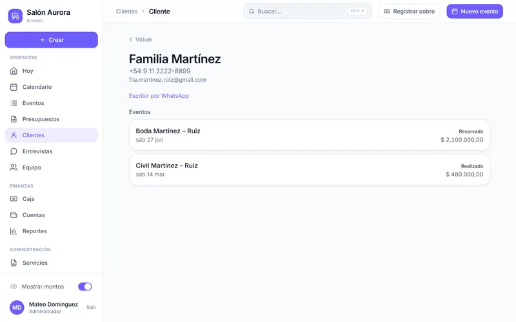Select the Calendario calendar icon
The image size is (516, 322).
(14, 87)
